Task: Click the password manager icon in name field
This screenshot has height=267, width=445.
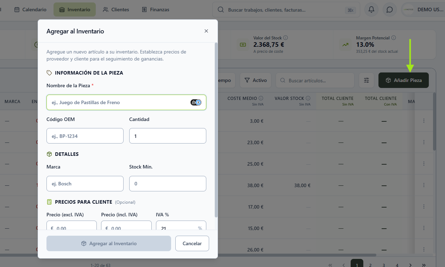Action: [x=196, y=102]
